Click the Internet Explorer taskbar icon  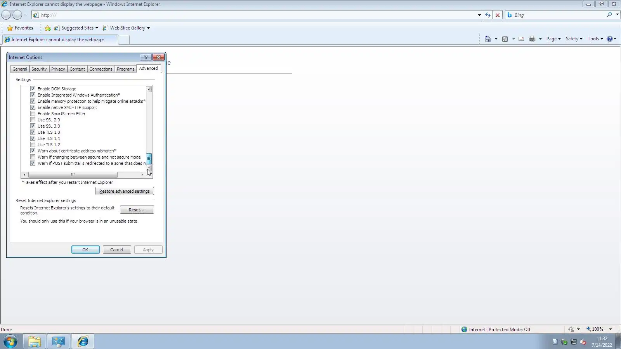pyautogui.click(x=83, y=341)
